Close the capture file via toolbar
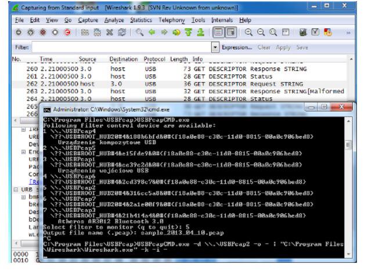 point(110,32)
